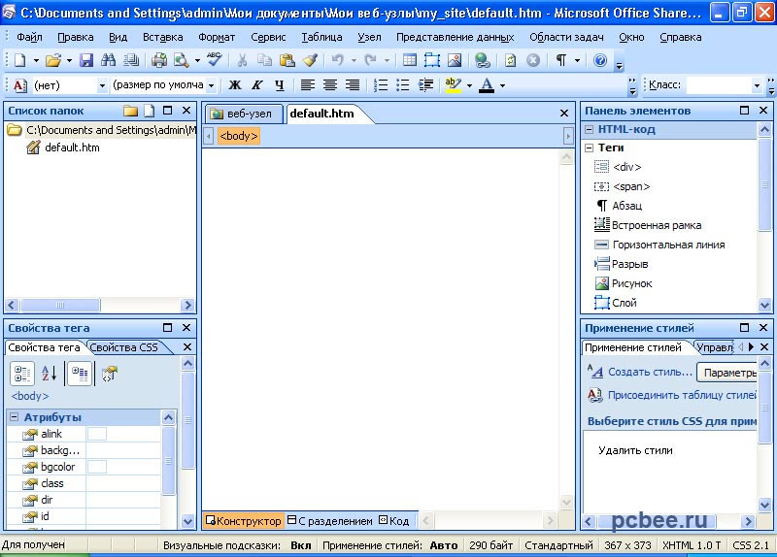Paste clipboard with the Paste icon
Screen dimensions: 777x557
(287, 60)
